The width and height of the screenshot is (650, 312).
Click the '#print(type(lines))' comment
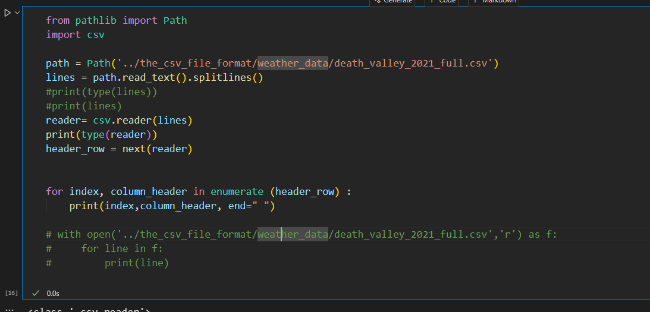click(102, 92)
